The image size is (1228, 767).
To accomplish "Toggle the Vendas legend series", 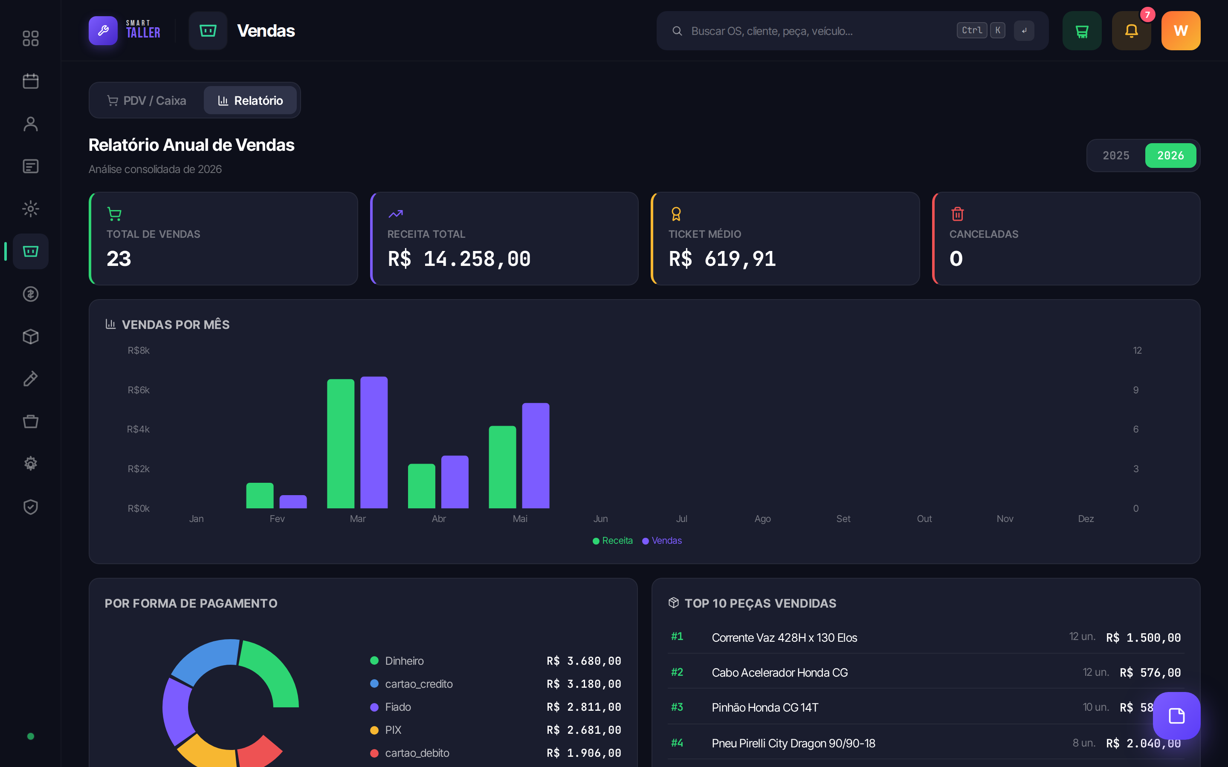I will 662,541.
